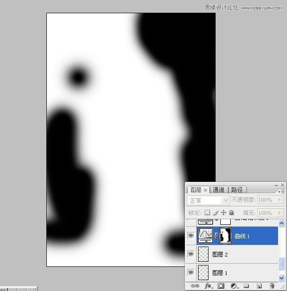The height and width of the screenshot is (291, 287).
Task: Hide the 曲线 1 layer
Action: point(191,236)
